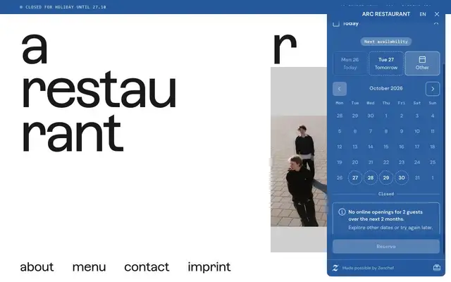Click the ARC RESTAURANT widget title
The height and width of the screenshot is (282, 451).
385,14
